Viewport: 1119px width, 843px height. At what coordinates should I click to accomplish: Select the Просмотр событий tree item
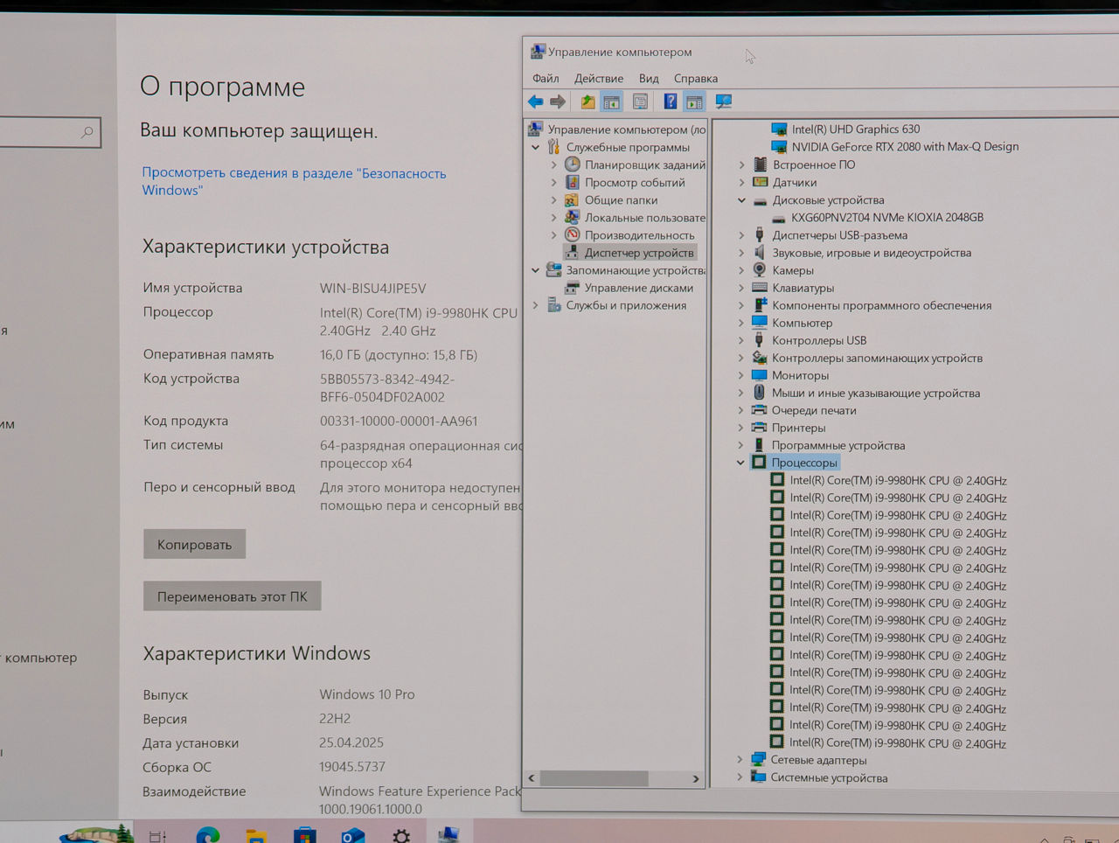tap(635, 182)
